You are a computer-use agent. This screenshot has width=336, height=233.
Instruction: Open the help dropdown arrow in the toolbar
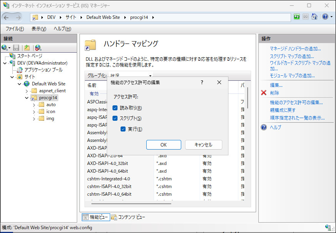[331, 17]
